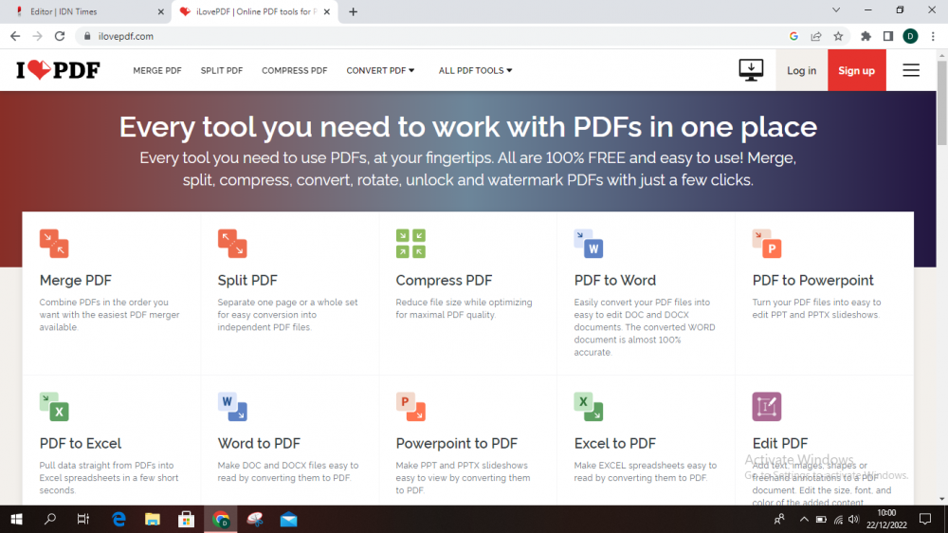The width and height of the screenshot is (948, 533).
Task: Reload the page with the refresh icon
Action: [59, 36]
